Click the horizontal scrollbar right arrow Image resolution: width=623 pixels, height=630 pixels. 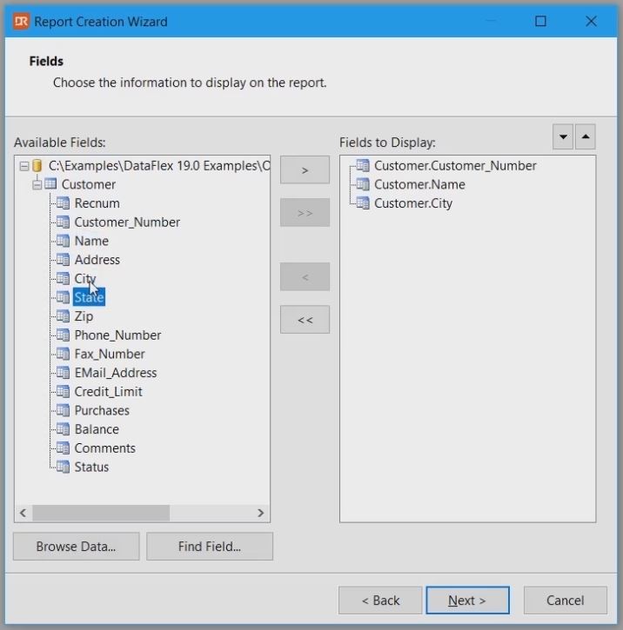260,514
